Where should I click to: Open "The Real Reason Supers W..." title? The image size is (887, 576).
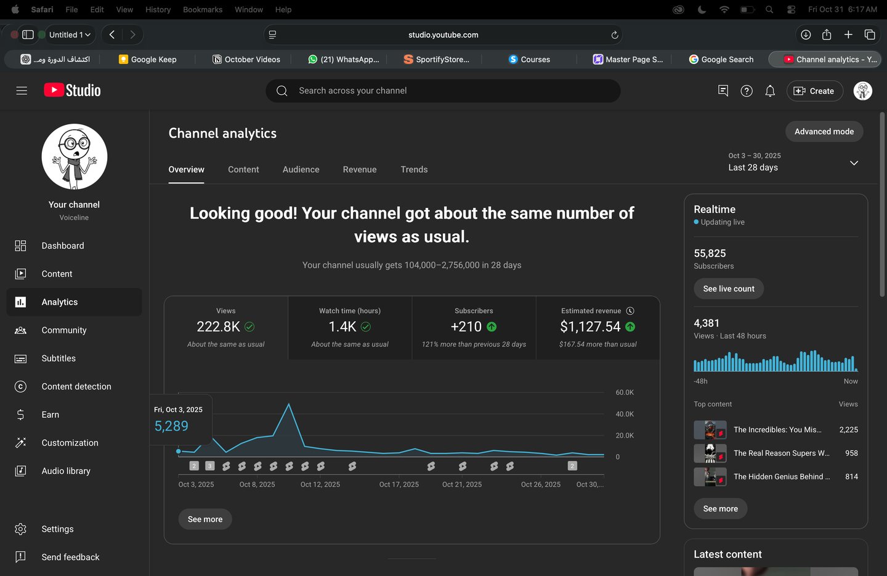point(782,453)
